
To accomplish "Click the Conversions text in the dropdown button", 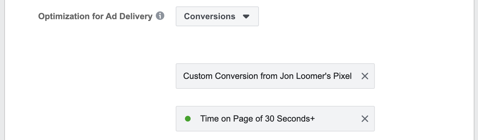I will [x=209, y=16].
